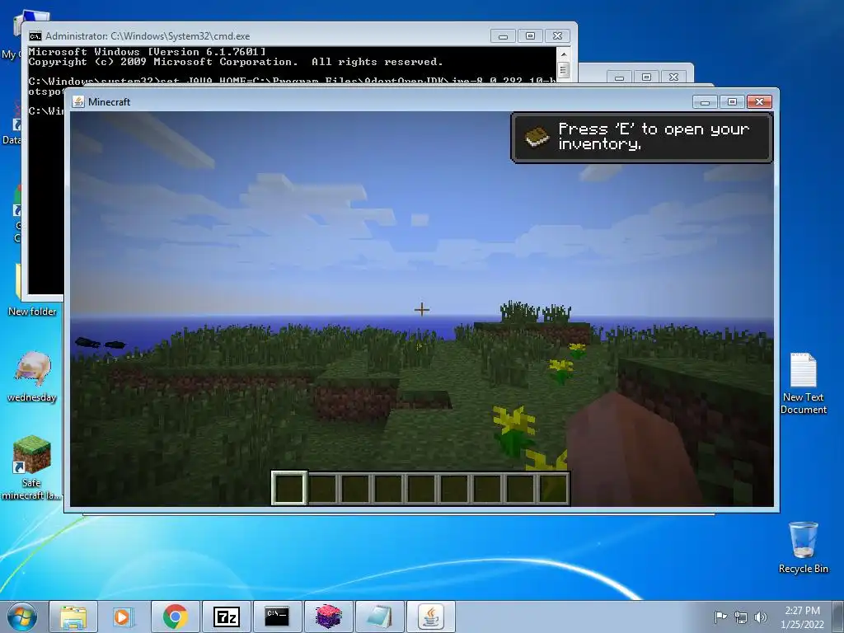Open the volume speaker icon in tray

click(761, 617)
